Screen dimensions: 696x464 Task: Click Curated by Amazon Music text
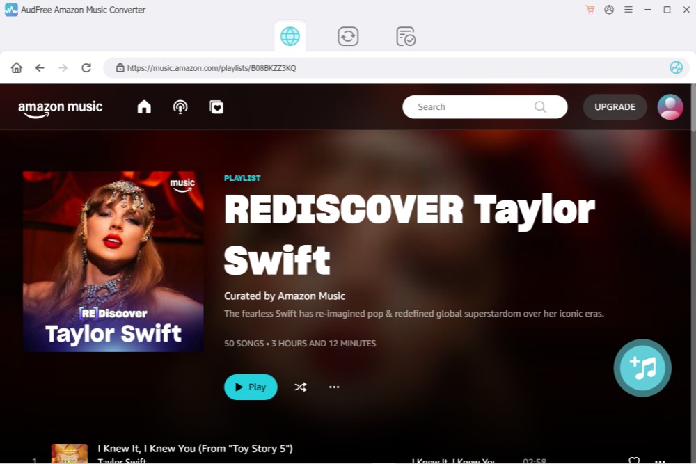[285, 296]
